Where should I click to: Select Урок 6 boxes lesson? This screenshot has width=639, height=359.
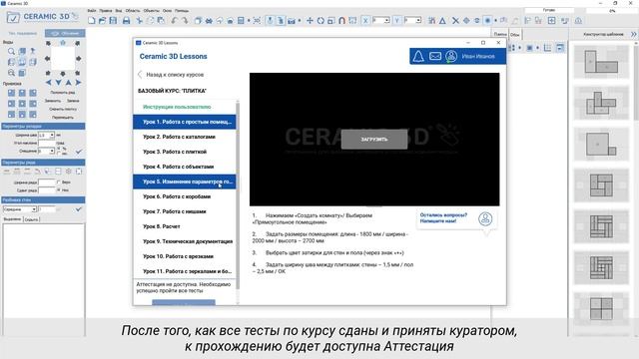(x=184, y=196)
